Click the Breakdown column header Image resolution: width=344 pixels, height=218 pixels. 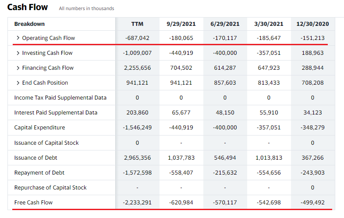click(x=29, y=24)
